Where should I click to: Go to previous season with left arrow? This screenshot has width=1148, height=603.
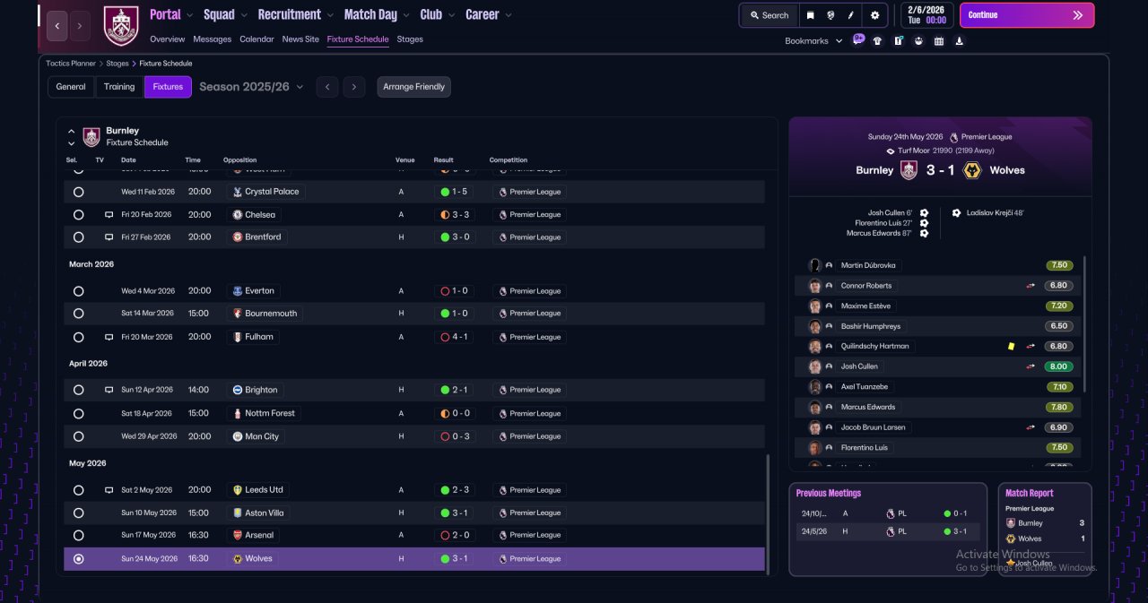tap(327, 87)
